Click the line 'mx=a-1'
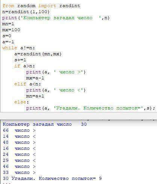This screenshot has width=157, height=184. point(35,78)
